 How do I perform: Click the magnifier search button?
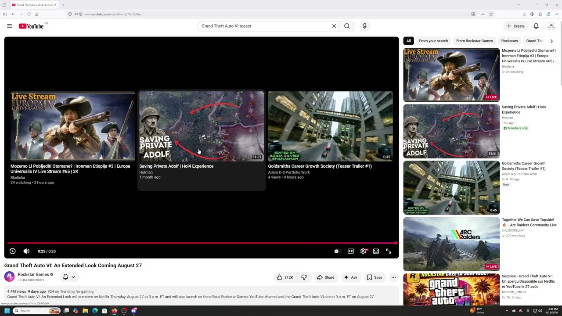click(347, 26)
